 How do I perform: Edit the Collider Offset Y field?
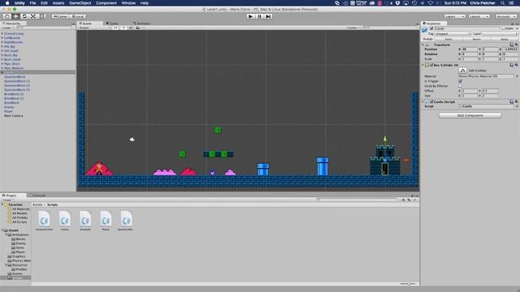(490, 91)
